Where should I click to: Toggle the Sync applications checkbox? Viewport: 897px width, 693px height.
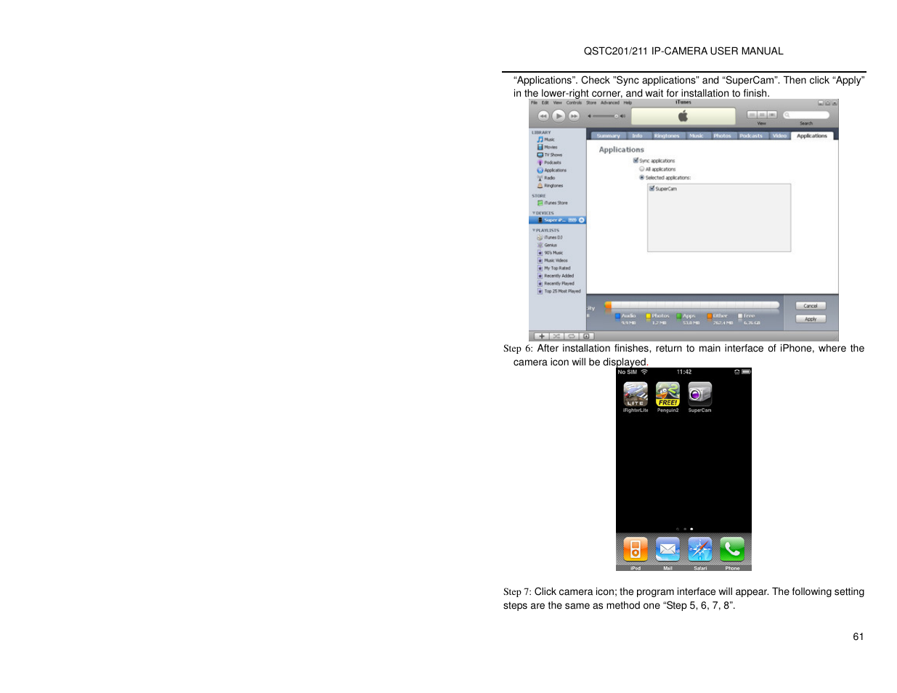tap(636, 161)
